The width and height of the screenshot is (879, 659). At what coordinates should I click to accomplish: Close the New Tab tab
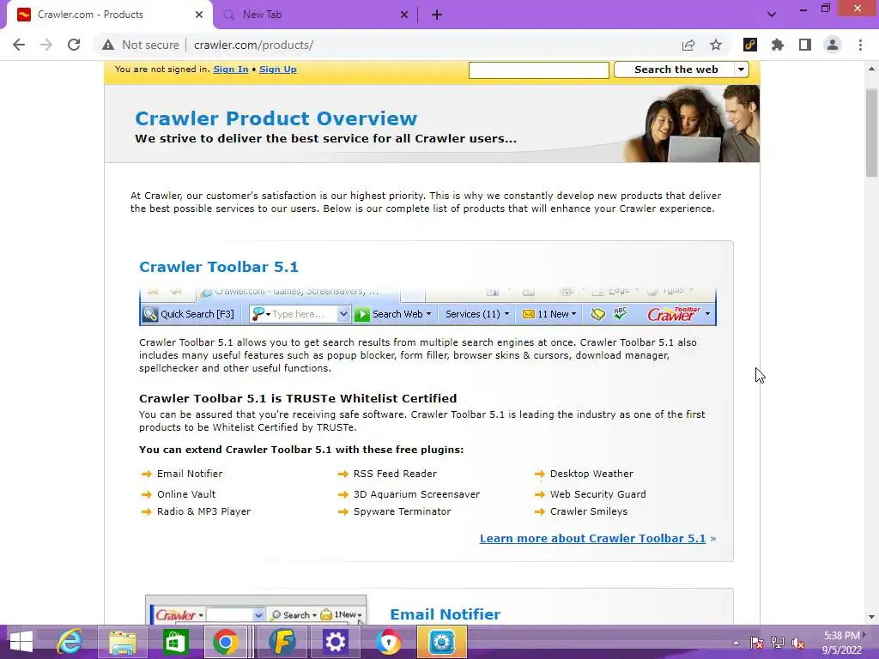click(x=404, y=15)
